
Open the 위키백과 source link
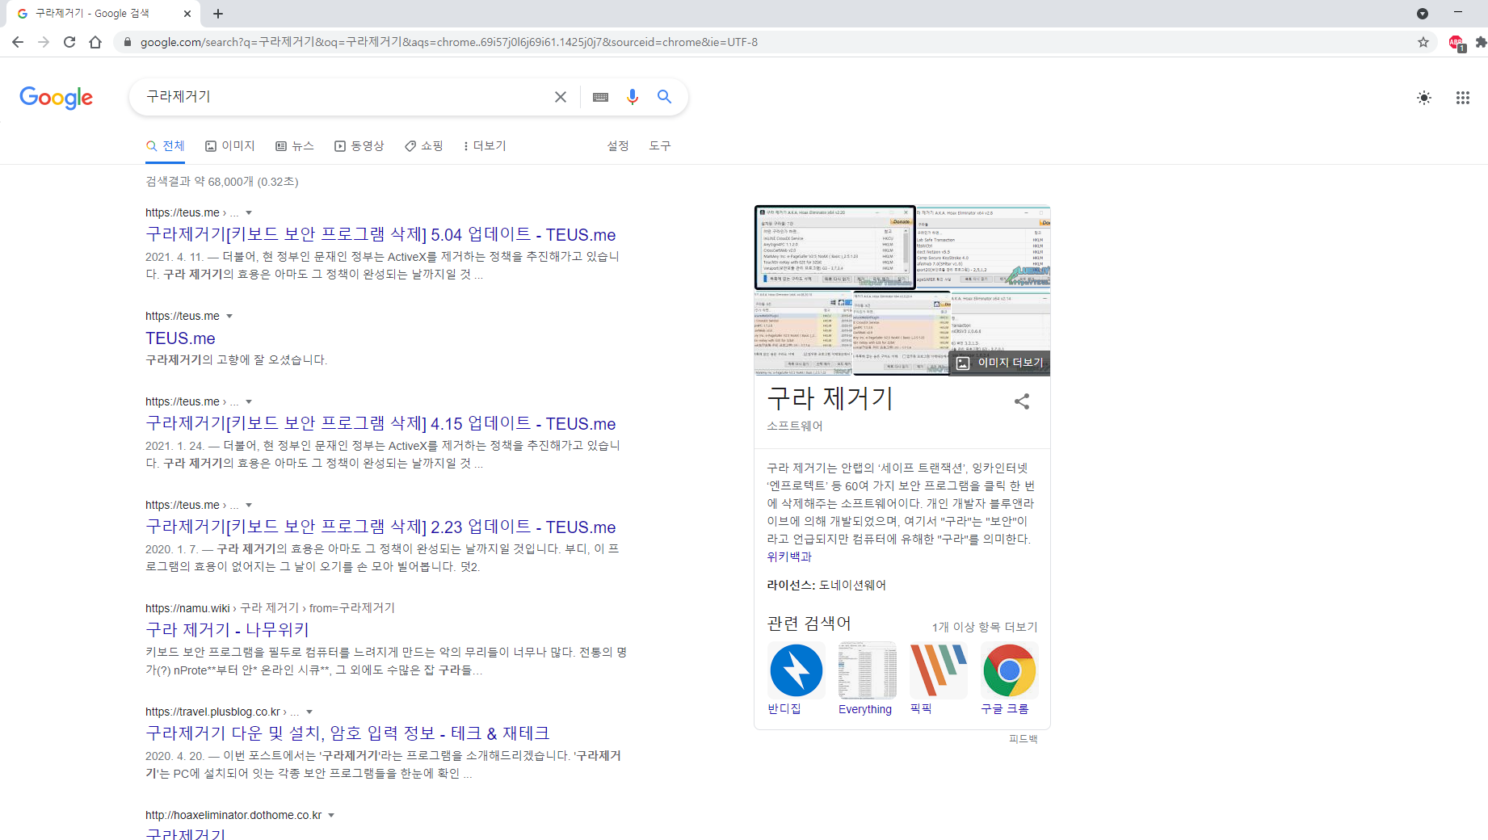(789, 557)
